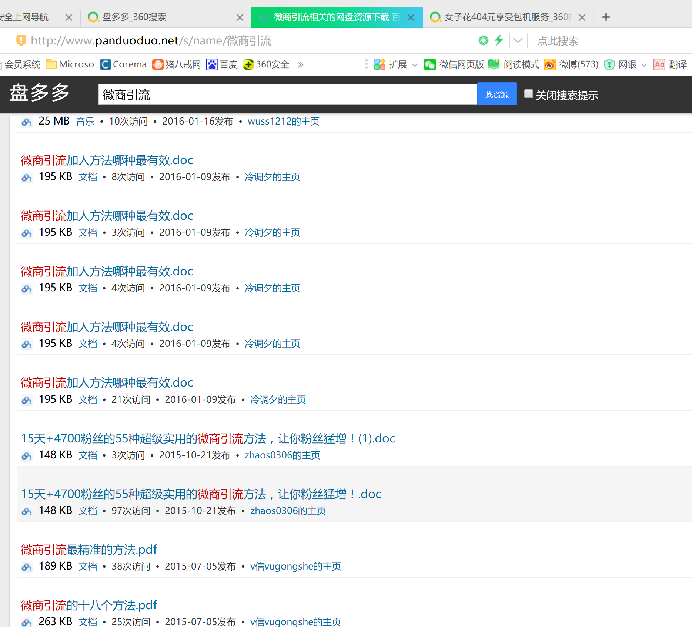692x627 pixels.
Task: Open the 微商引流加人方法 doc with 21次访问
Action: click(107, 382)
